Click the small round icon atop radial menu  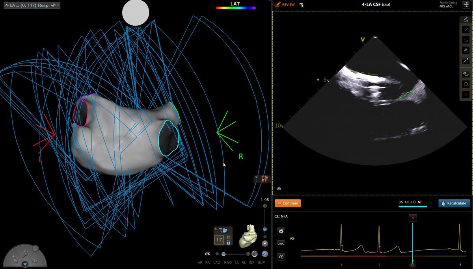pyautogui.click(x=35, y=248)
